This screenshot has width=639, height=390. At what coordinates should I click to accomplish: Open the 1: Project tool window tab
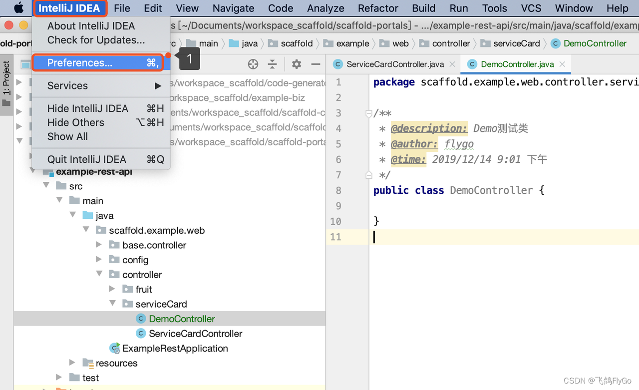[x=6, y=83]
